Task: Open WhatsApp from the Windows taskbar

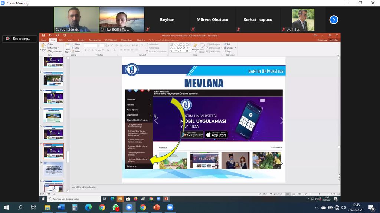Action: click(116, 207)
